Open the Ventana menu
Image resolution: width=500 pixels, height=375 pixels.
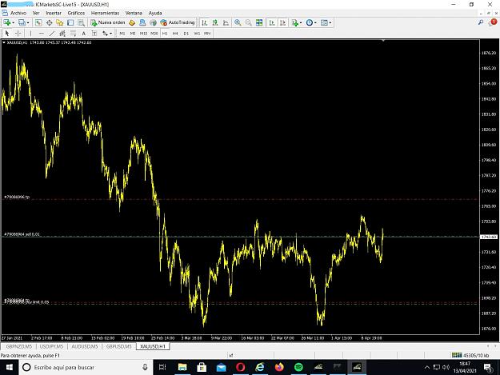[134, 13]
